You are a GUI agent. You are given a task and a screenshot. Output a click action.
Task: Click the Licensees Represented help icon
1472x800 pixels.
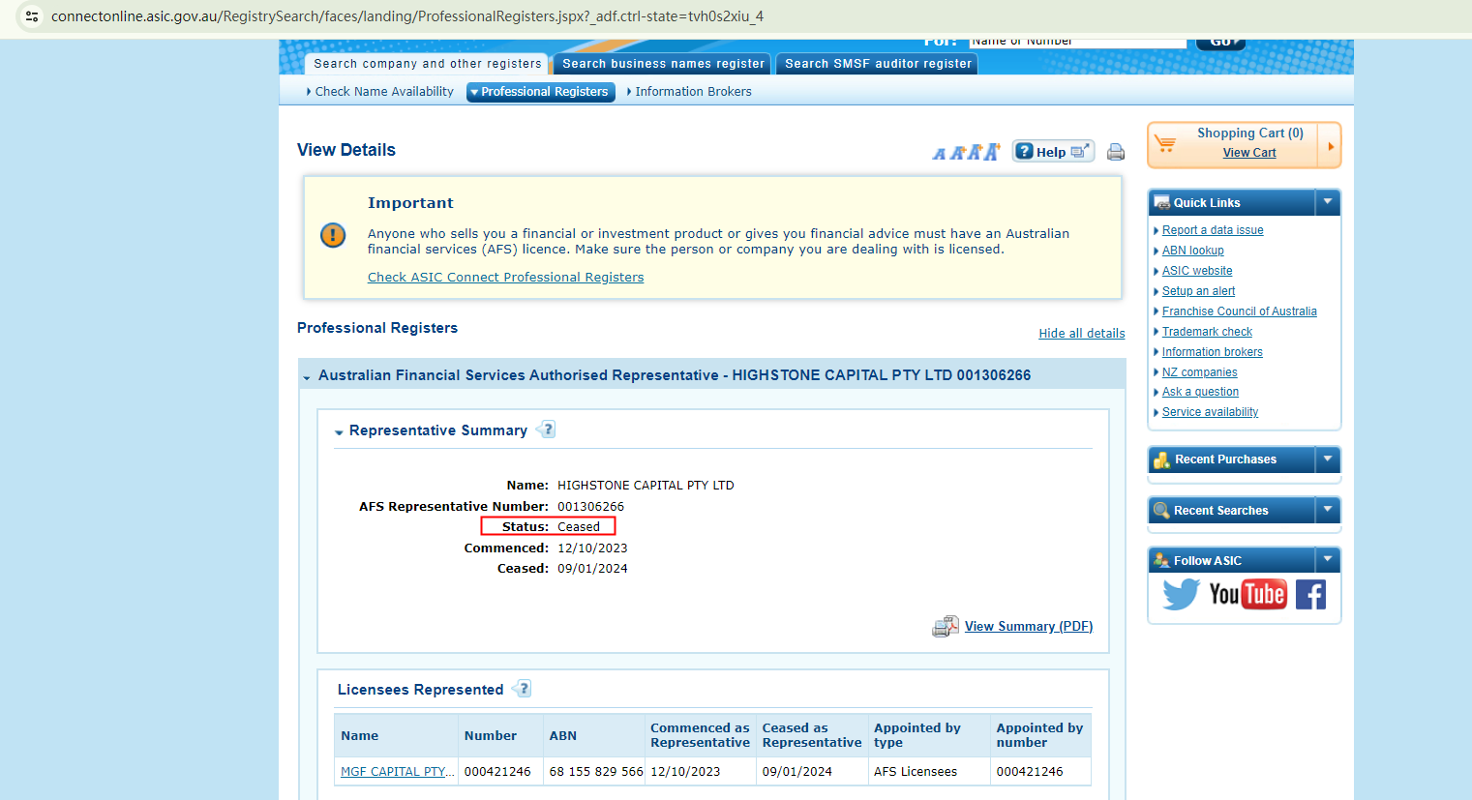pos(523,689)
